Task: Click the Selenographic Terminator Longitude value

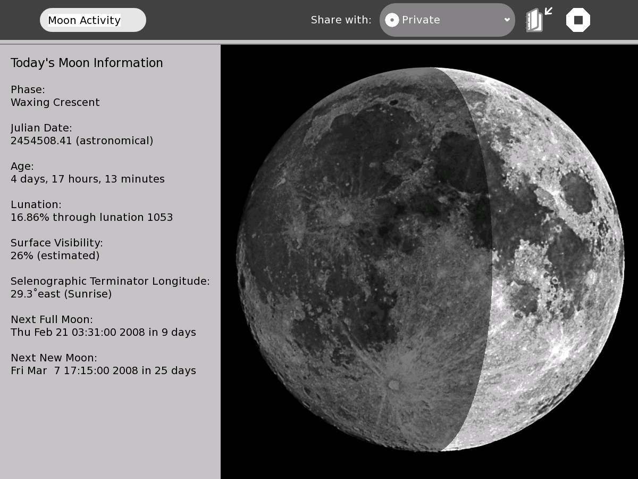Action: pos(61,294)
